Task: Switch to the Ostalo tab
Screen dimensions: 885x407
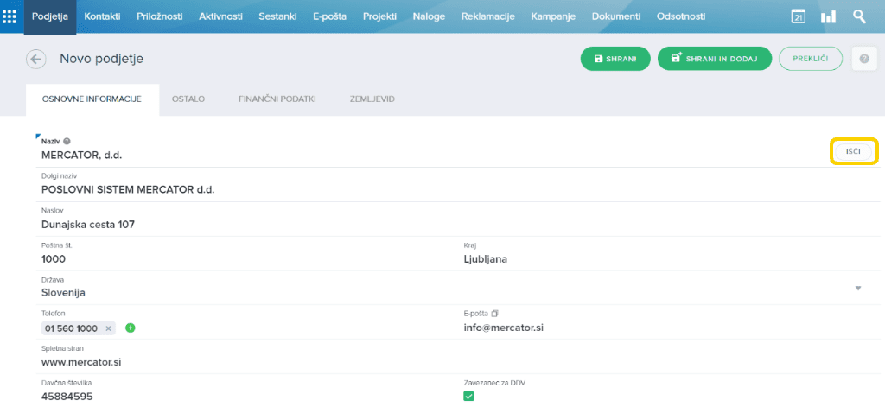Action: tap(188, 99)
